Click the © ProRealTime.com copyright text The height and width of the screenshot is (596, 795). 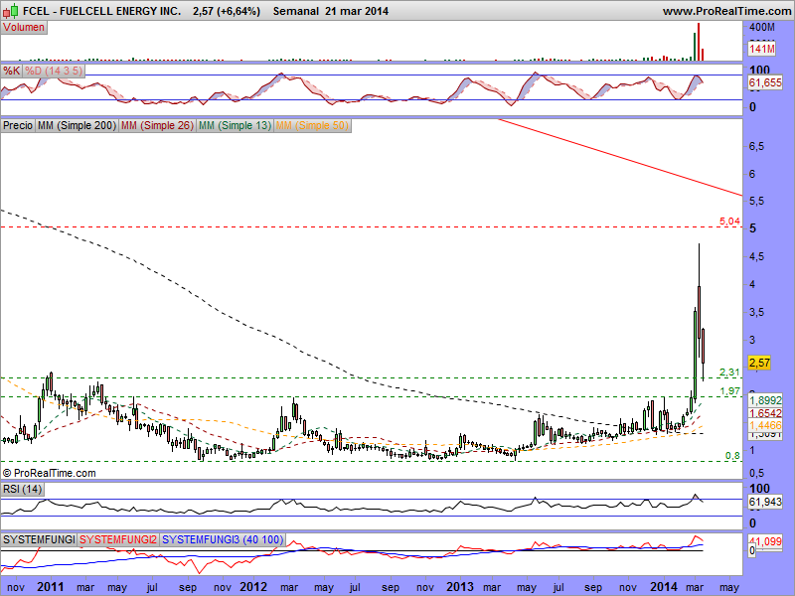pyautogui.click(x=49, y=473)
